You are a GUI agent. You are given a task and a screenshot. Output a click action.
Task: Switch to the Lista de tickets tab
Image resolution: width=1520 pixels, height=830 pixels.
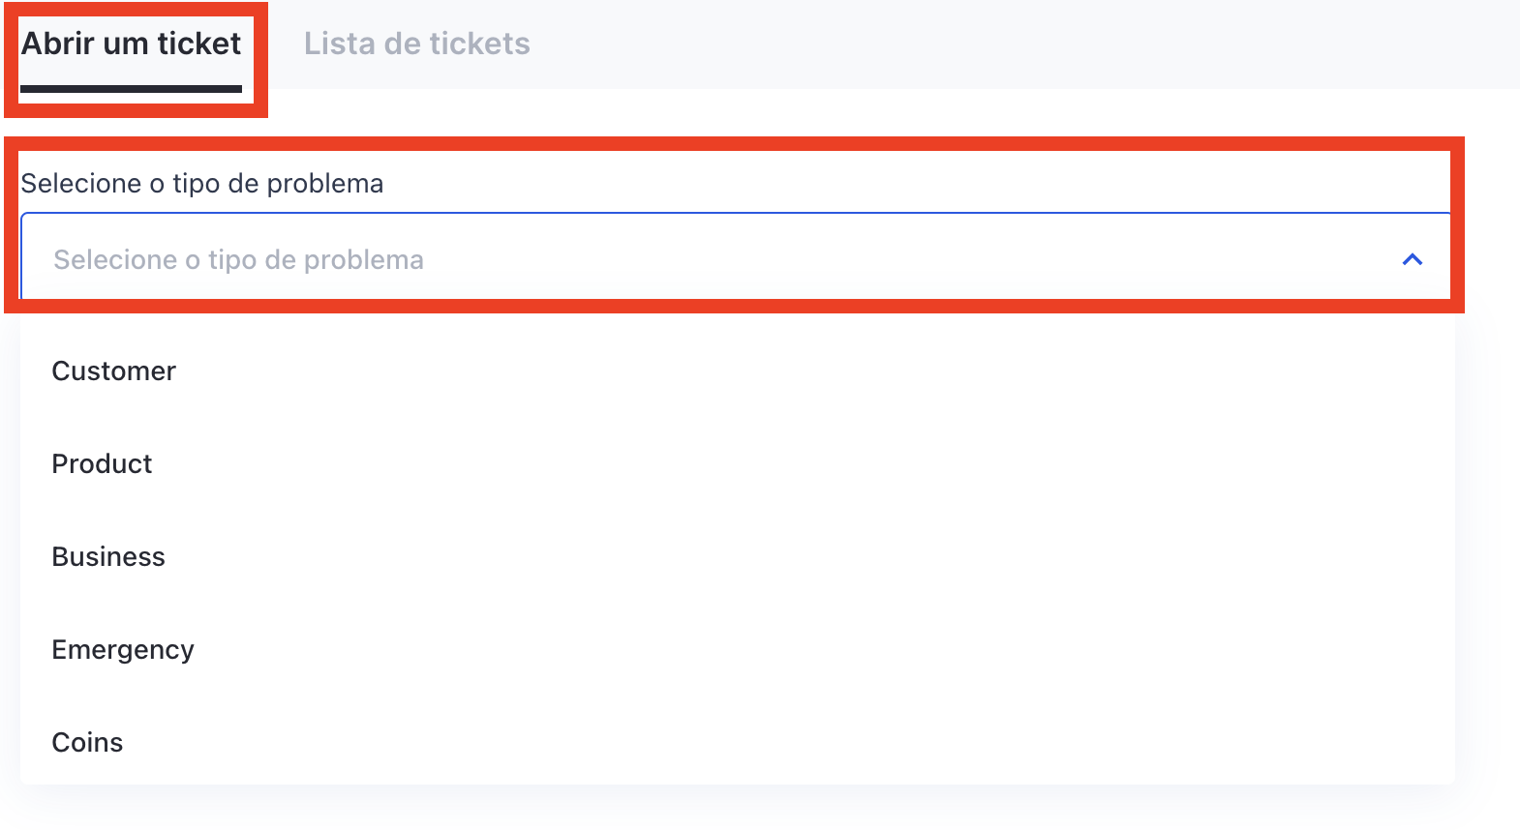pos(416,44)
